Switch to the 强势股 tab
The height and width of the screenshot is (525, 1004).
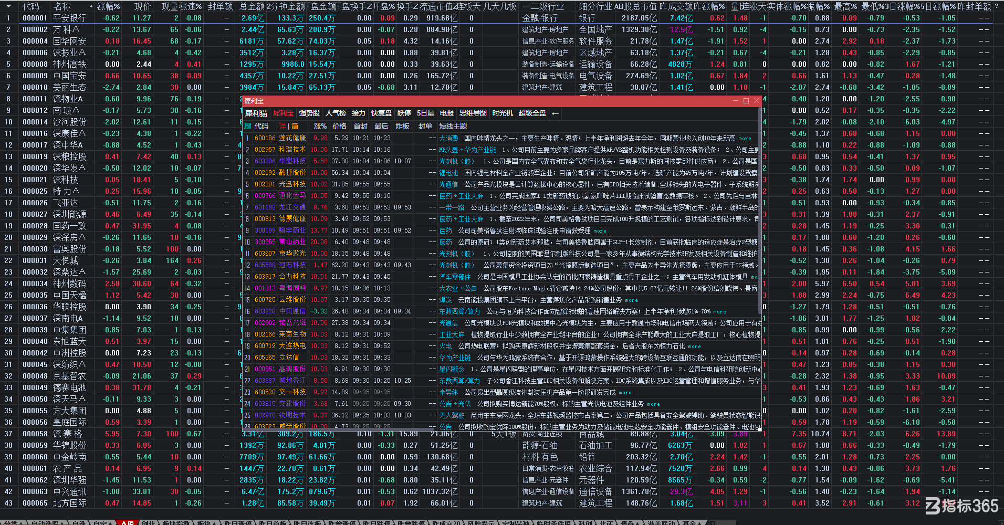[309, 113]
